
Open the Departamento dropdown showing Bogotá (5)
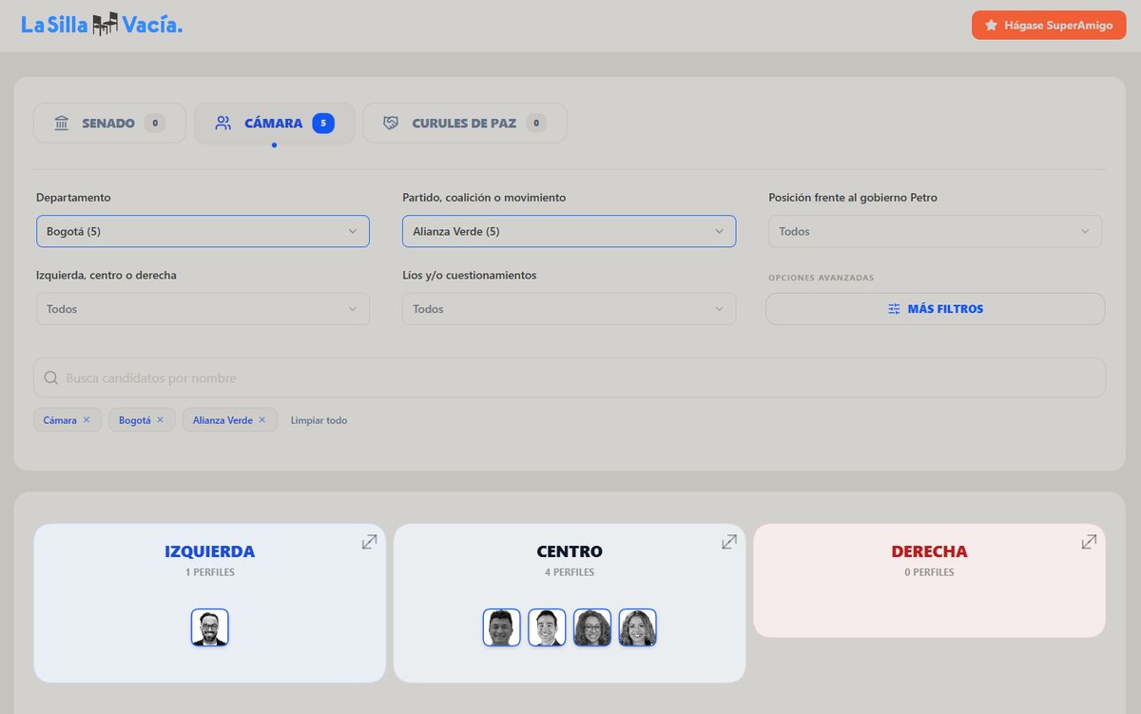[203, 231]
